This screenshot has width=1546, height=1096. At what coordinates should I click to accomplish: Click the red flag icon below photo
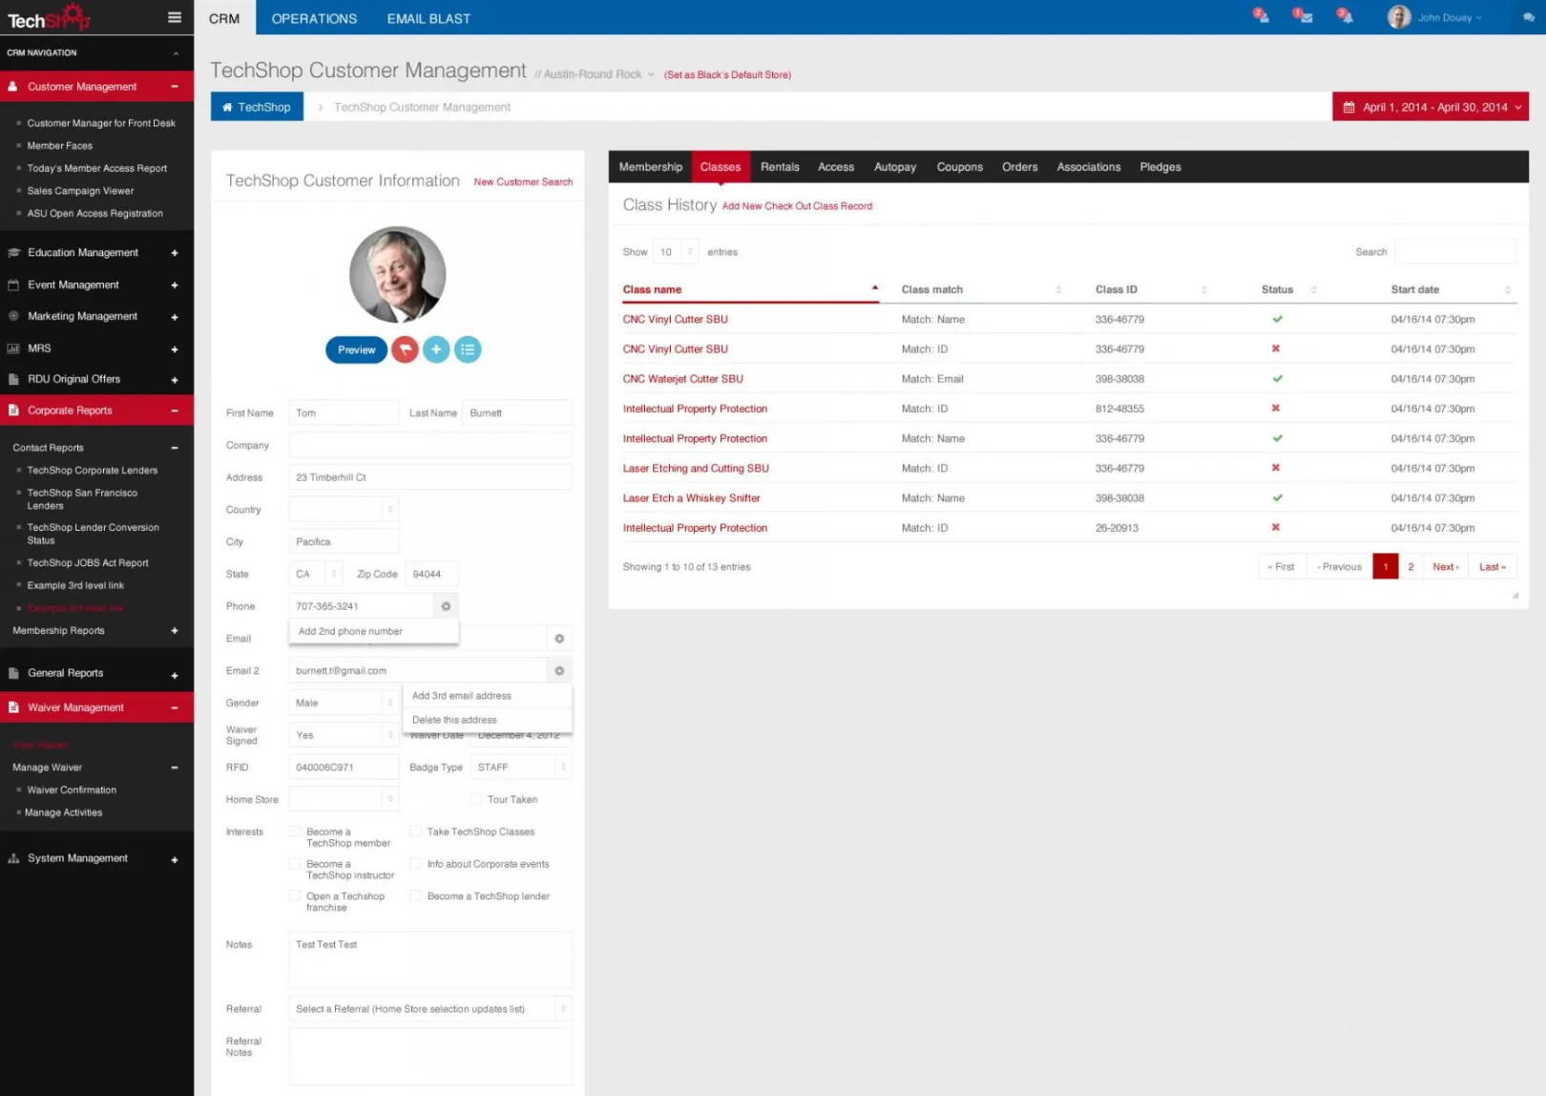pyautogui.click(x=406, y=349)
